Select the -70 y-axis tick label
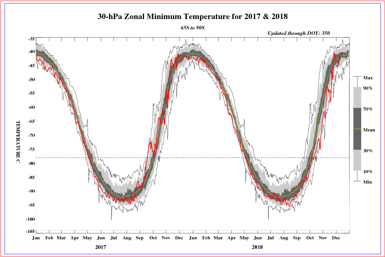 click(x=32, y=135)
